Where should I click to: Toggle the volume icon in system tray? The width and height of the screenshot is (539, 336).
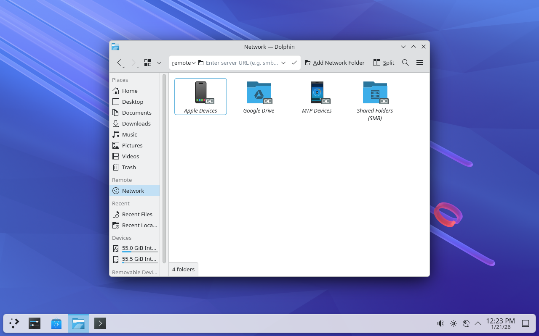pyautogui.click(x=440, y=323)
